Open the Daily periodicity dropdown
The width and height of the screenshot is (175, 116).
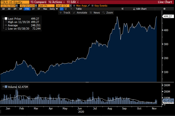pos(54,9)
